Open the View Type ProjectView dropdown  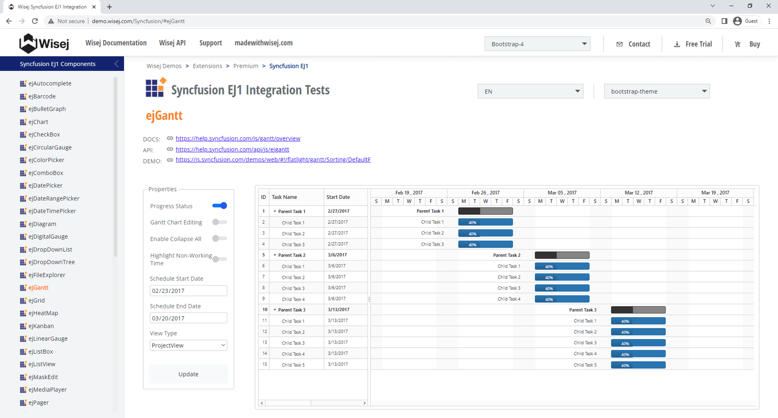point(188,345)
